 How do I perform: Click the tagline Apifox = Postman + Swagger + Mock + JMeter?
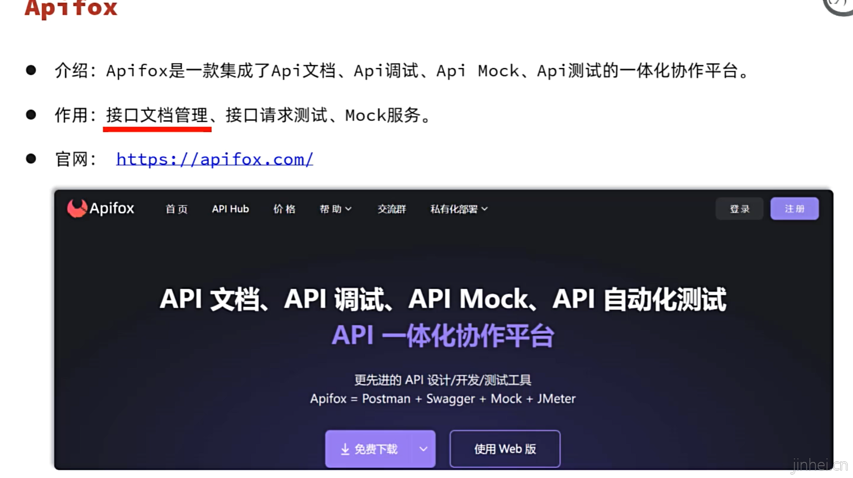click(x=443, y=399)
